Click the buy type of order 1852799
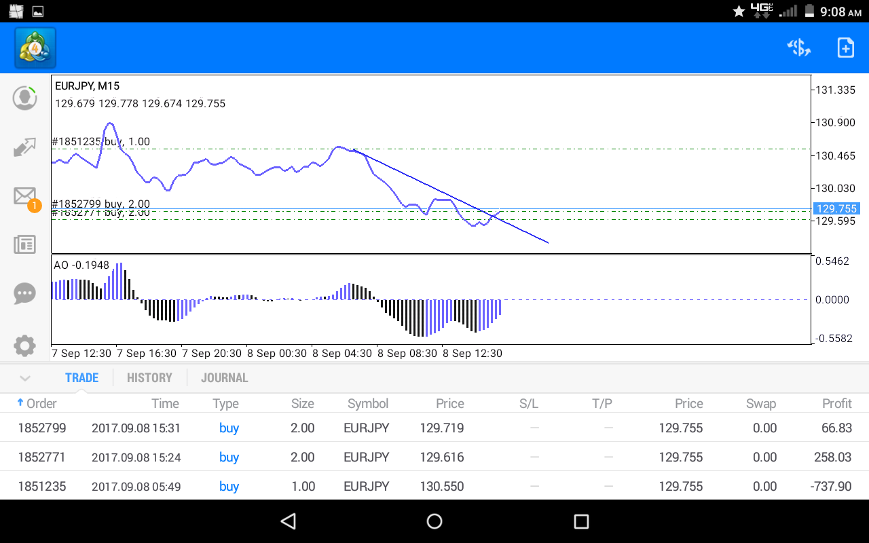 [229, 428]
